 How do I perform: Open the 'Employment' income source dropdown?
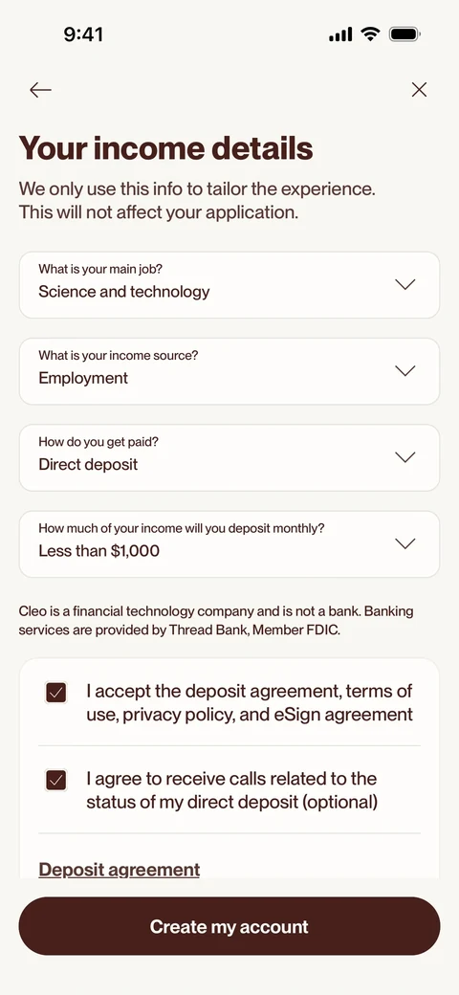tap(229, 371)
